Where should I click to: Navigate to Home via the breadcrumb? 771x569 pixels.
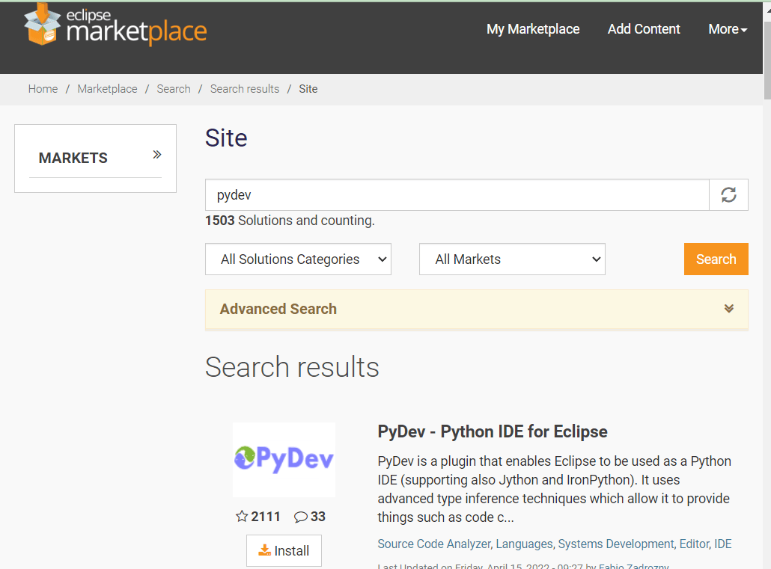pyautogui.click(x=43, y=88)
